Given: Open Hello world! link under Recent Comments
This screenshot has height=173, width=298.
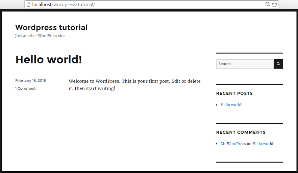Looking at the screenshot, I should click(x=264, y=144).
